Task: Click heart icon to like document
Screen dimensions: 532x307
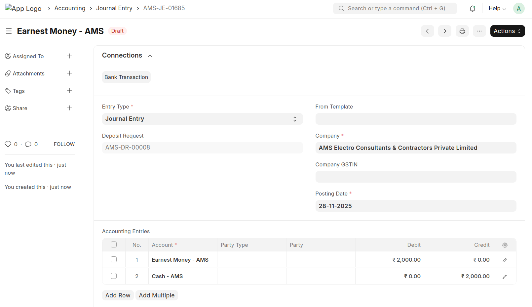Action: coord(8,144)
